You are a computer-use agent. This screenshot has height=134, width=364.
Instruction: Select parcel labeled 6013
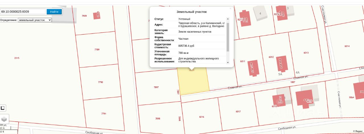tap(306, 53)
